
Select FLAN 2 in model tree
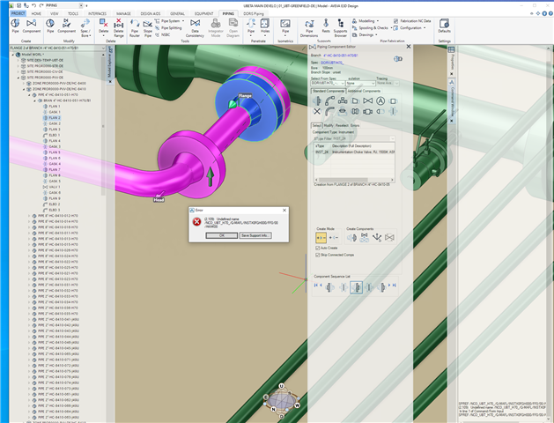click(52, 118)
